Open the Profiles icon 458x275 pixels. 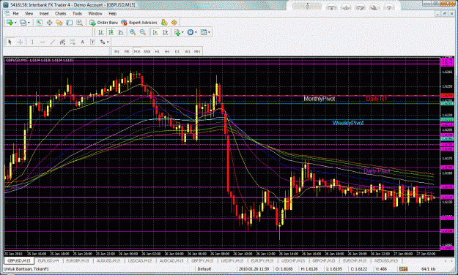point(23,23)
